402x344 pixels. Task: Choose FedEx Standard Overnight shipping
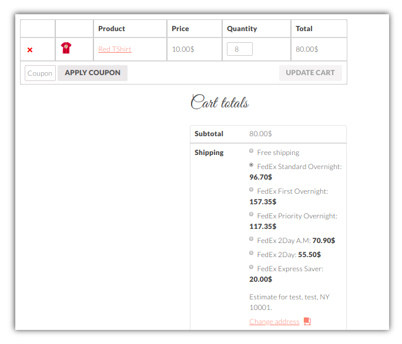[252, 165]
